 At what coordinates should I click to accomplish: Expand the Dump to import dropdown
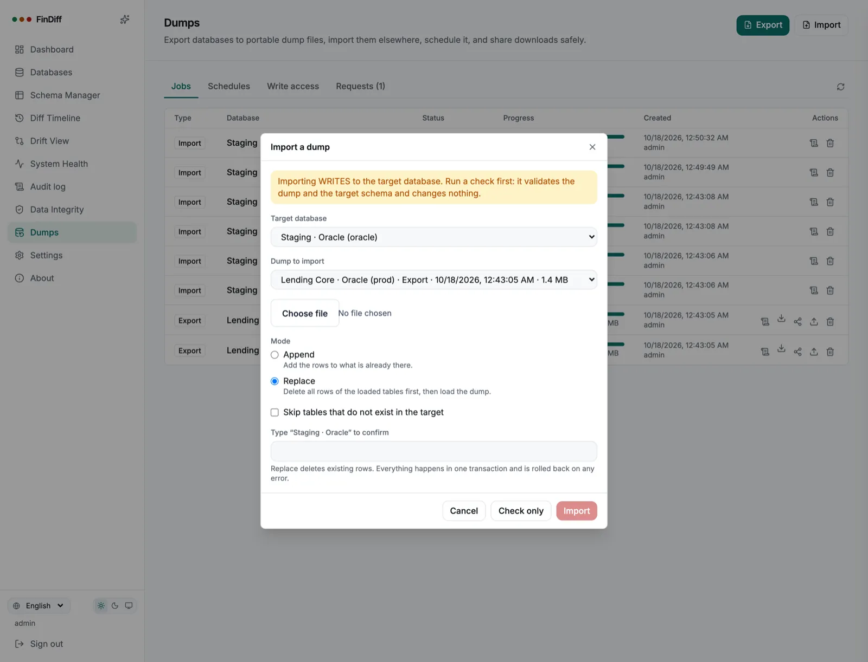click(x=433, y=280)
